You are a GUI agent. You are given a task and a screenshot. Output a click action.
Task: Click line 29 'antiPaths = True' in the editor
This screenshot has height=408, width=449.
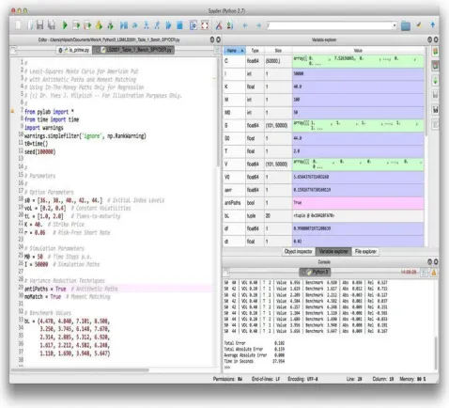click(70, 289)
